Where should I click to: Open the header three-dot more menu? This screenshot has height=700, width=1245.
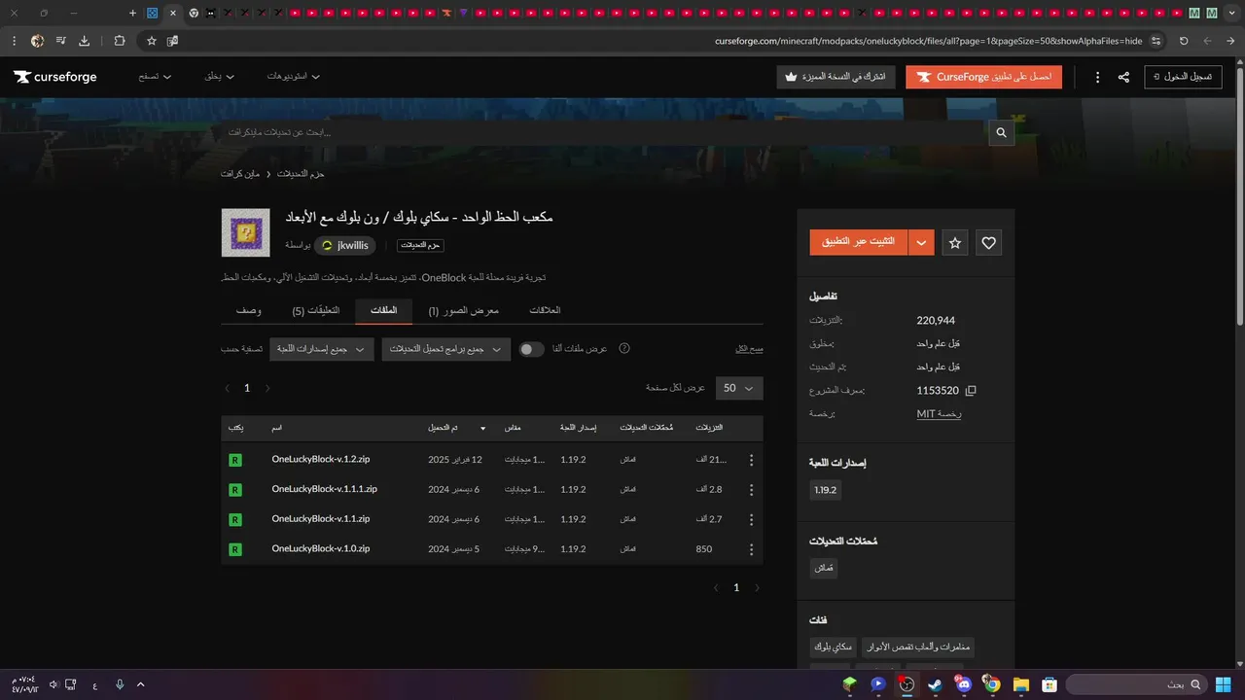1097,77
